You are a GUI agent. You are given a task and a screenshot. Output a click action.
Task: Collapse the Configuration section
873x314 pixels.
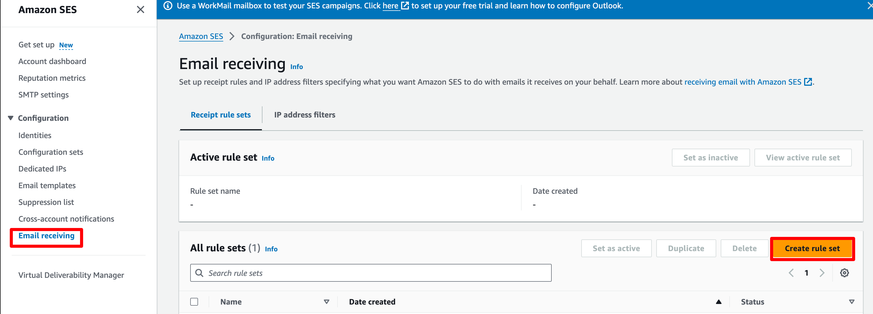11,118
